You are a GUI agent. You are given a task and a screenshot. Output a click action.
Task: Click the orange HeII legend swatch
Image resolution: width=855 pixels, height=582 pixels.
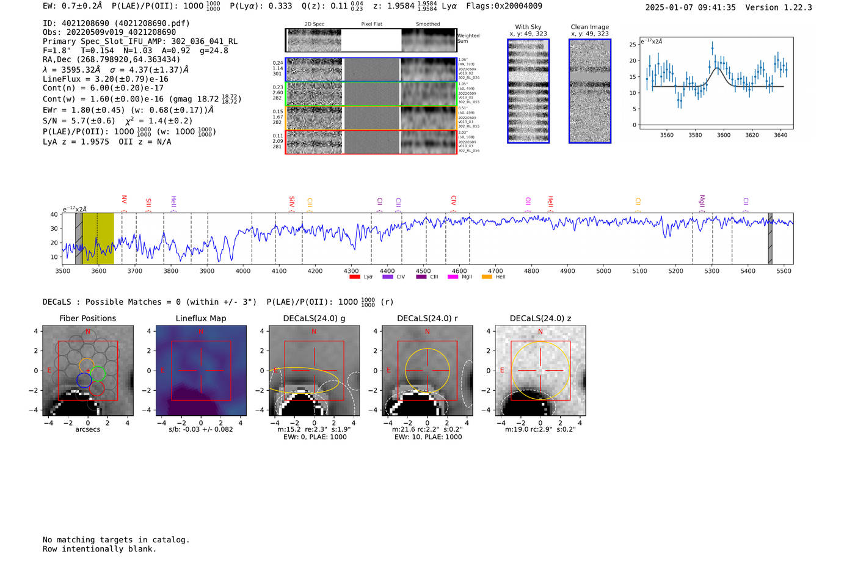pyautogui.click(x=487, y=277)
